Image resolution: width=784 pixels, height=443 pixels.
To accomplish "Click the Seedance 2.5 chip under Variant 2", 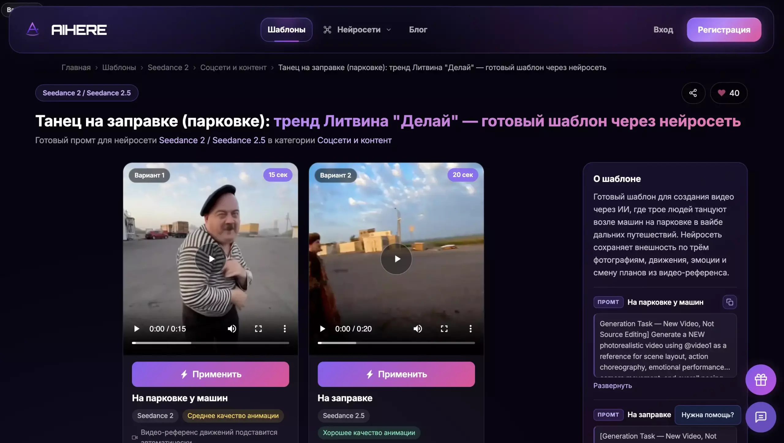I will (344, 416).
